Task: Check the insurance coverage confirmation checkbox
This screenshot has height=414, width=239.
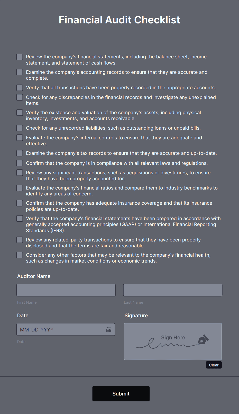Action: [20, 203]
